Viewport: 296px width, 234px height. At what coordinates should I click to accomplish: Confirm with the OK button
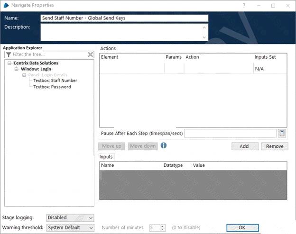click(241, 227)
